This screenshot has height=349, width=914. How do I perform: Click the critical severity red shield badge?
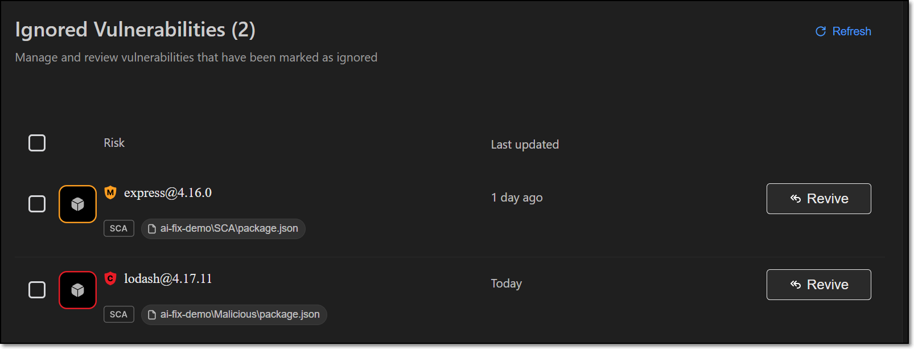click(x=110, y=278)
